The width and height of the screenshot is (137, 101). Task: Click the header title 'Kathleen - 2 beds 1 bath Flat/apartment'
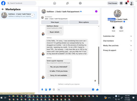coord(63,12)
